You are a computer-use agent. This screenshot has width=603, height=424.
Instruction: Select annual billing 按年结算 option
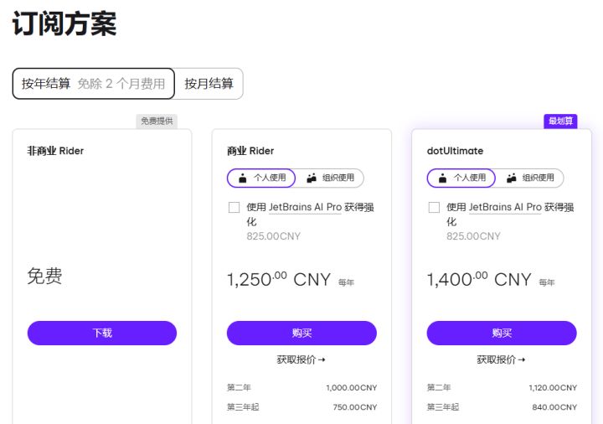coord(94,84)
